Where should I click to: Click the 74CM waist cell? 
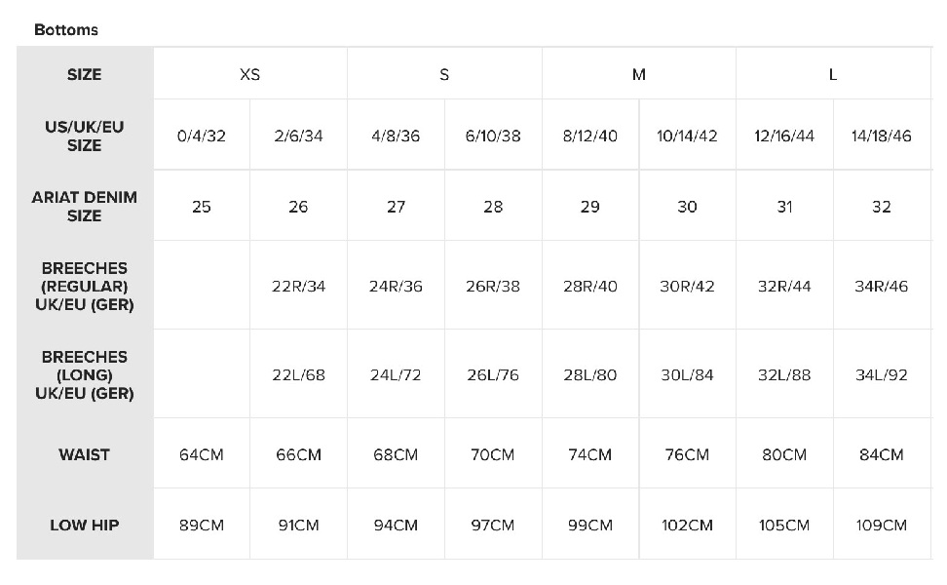click(x=590, y=454)
